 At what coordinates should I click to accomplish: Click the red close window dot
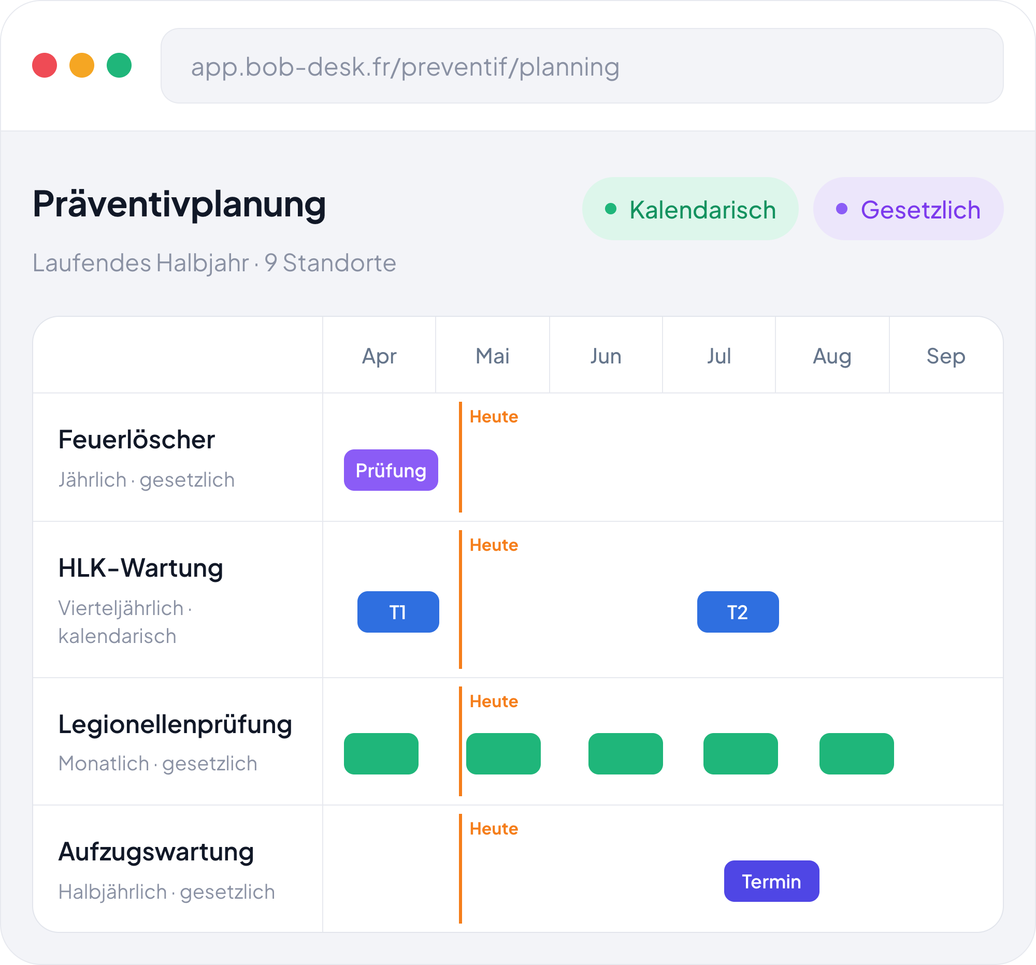click(x=45, y=65)
